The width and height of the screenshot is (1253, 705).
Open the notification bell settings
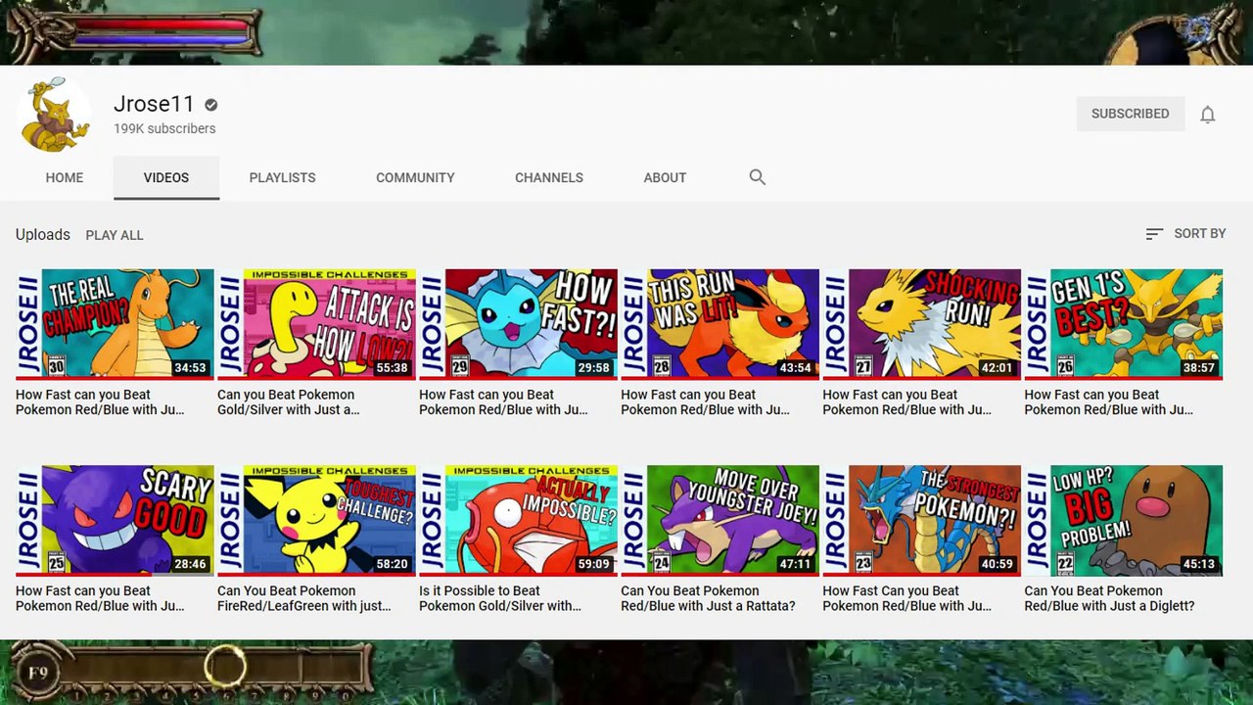pyautogui.click(x=1208, y=115)
